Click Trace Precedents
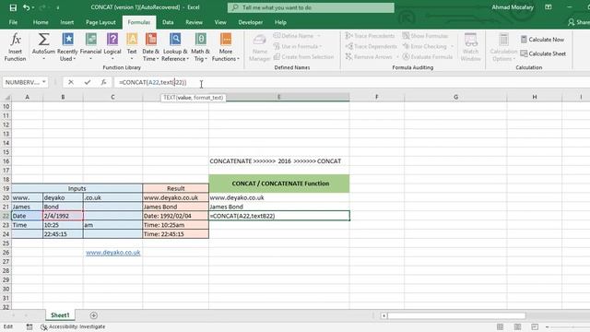590x332 pixels. pos(371,36)
